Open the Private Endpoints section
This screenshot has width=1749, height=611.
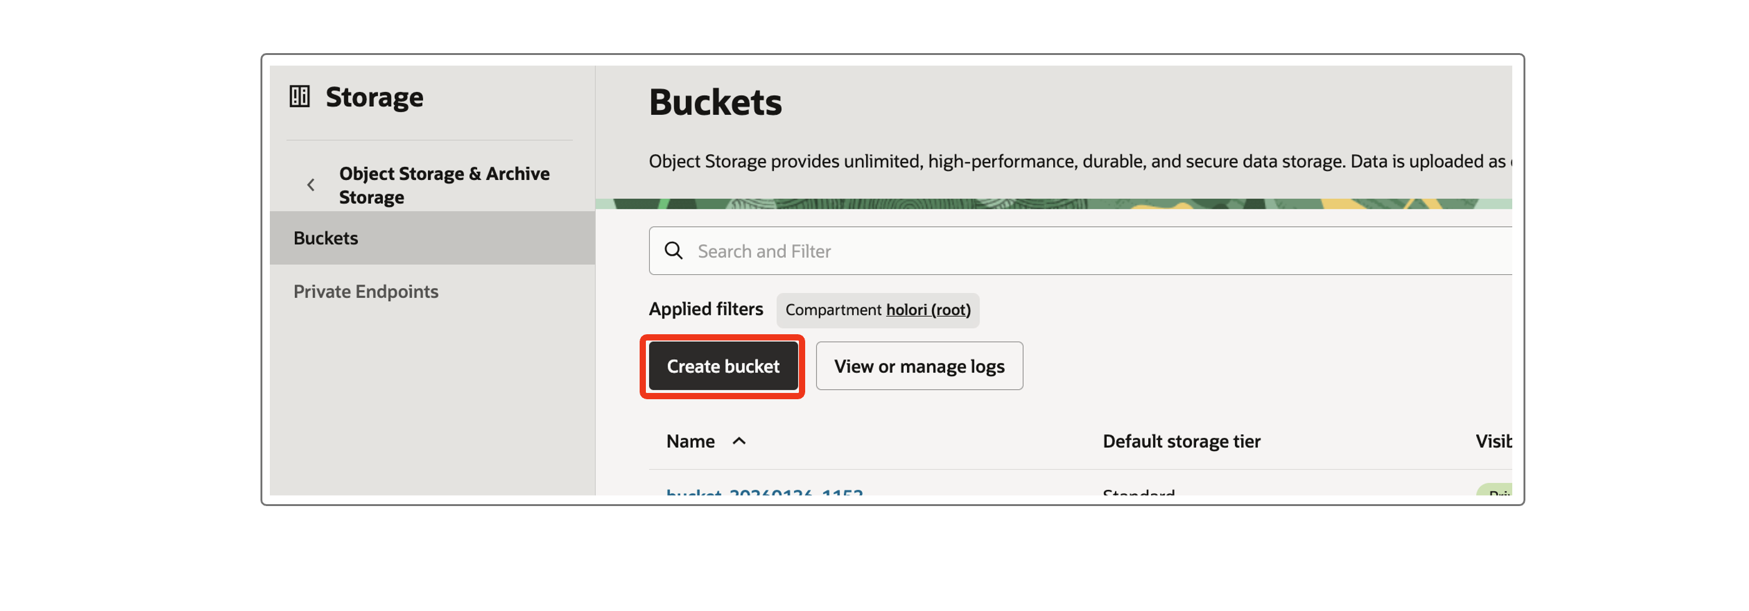365,291
